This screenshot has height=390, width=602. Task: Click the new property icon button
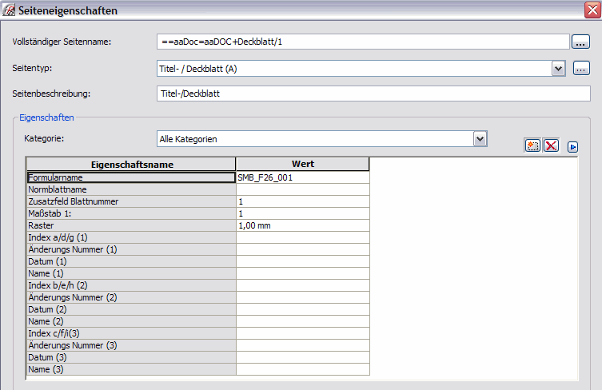point(532,145)
